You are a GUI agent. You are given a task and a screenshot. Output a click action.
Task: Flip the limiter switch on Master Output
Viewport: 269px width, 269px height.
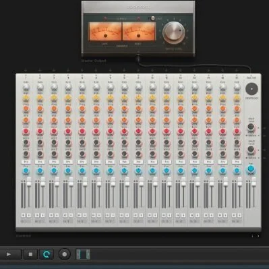click(x=152, y=18)
